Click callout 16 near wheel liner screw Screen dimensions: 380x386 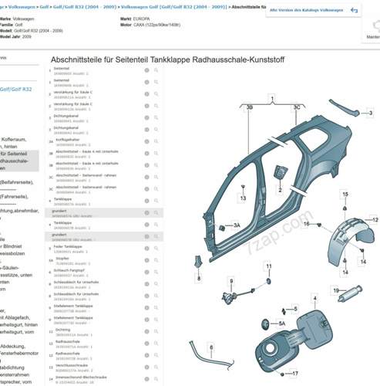[306, 224]
